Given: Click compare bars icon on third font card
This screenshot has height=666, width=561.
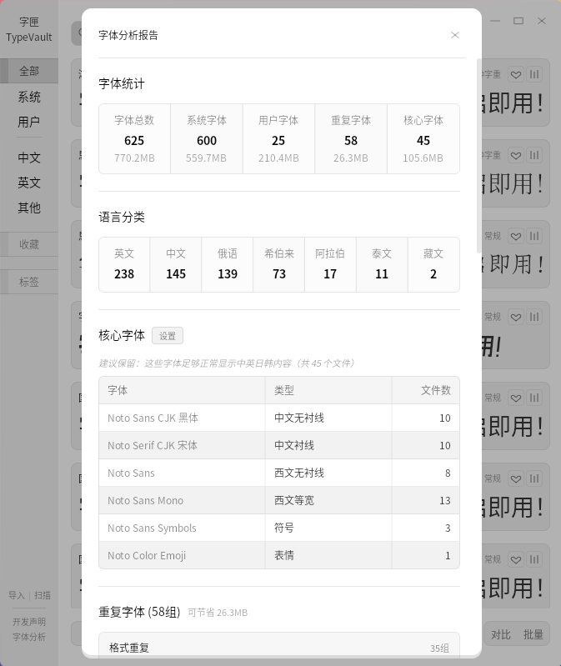Looking at the screenshot, I should [534, 236].
